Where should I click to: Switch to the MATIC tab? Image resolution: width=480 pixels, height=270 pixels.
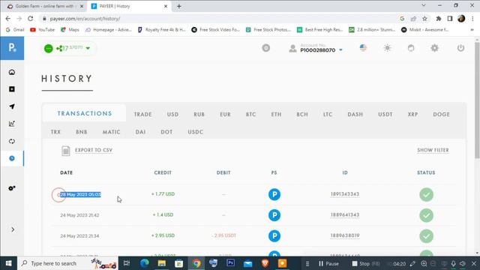[x=112, y=132]
